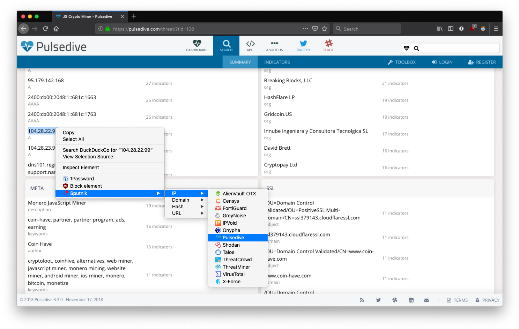519x329 pixels.
Task: Click the browser back arrow
Action: click(x=23, y=29)
